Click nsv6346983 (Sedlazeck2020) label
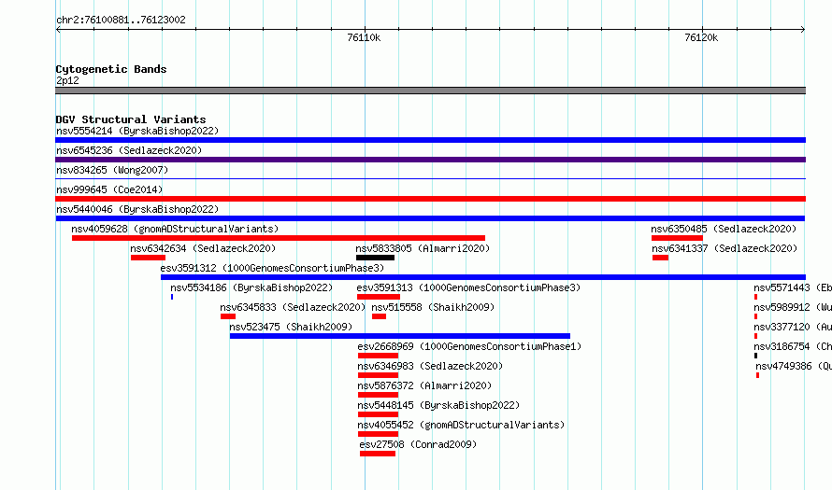This screenshot has width=832, height=490. click(430, 366)
